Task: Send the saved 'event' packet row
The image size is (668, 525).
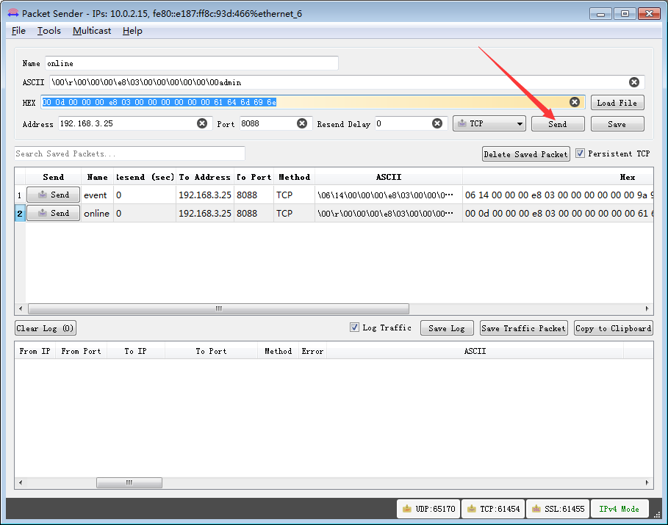Action: point(53,195)
